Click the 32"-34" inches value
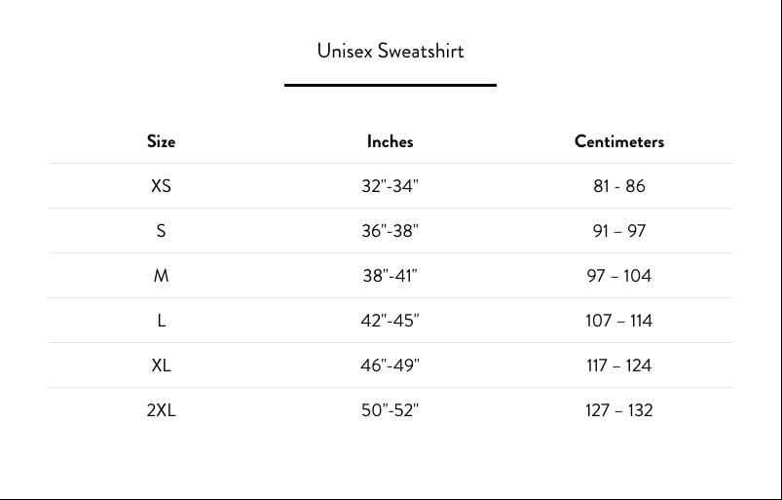 pos(390,186)
